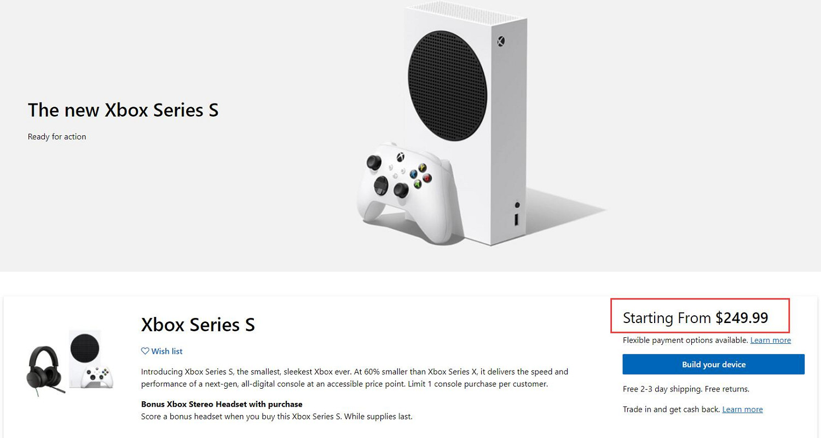Select the small console image in product thumbnail

90,359
